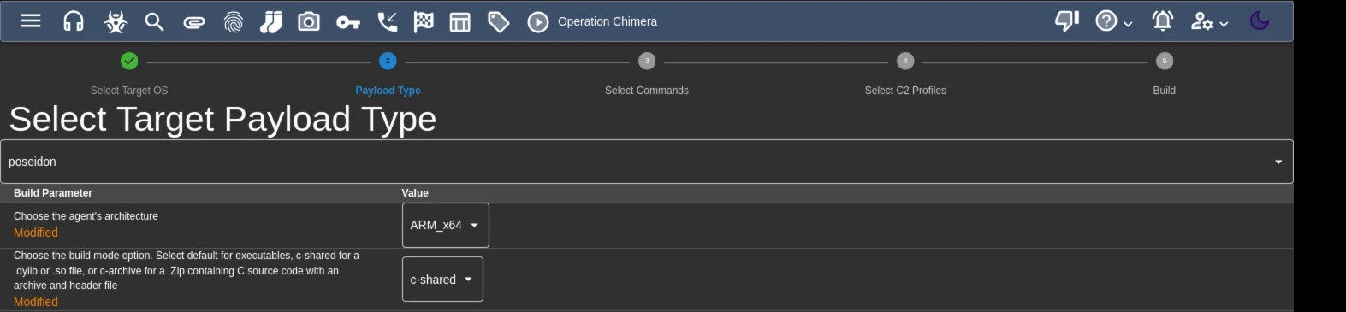Open the hamburger navigation menu
1346x312 pixels.
click(x=31, y=21)
